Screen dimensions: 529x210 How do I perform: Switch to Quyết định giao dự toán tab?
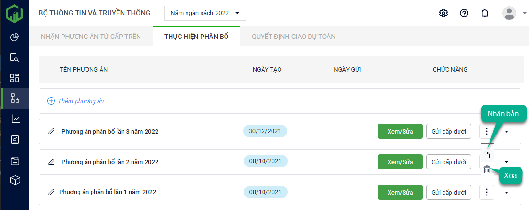pyautogui.click(x=294, y=37)
